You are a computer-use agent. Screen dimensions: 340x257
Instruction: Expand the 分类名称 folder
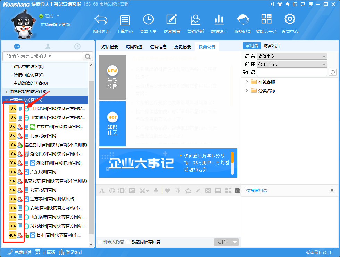(247, 91)
